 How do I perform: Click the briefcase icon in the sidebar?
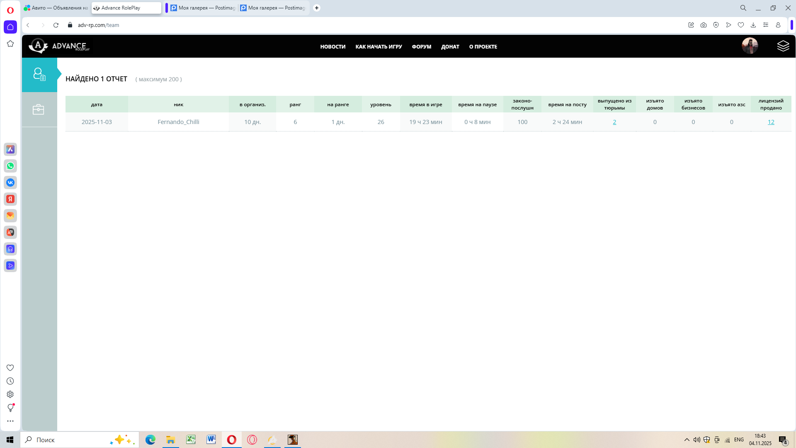pyautogui.click(x=39, y=110)
